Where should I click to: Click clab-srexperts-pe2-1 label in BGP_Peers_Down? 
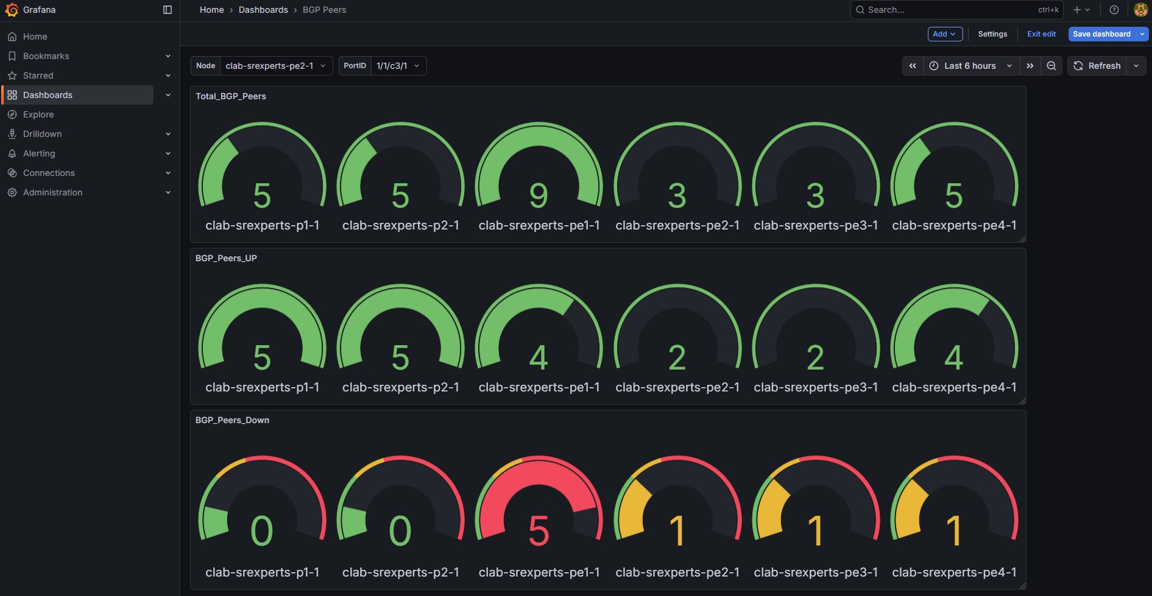(677, 572)
